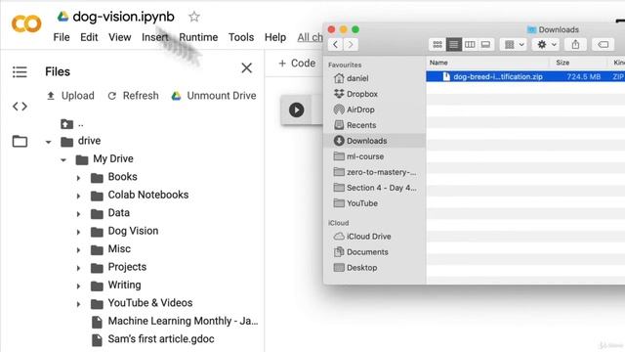Screen dimensions: 625x352
Task: Expand the Misc folder
Action: [78, 250]
